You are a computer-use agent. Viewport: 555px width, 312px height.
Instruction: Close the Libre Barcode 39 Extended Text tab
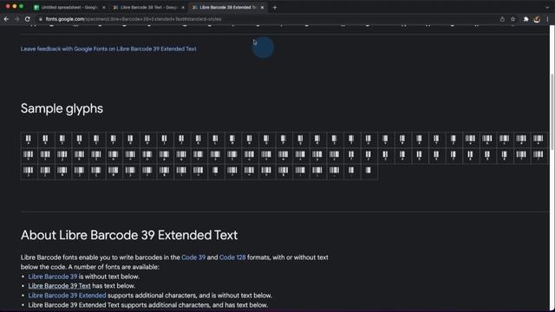pyautogui.click(x=262, y=8)
